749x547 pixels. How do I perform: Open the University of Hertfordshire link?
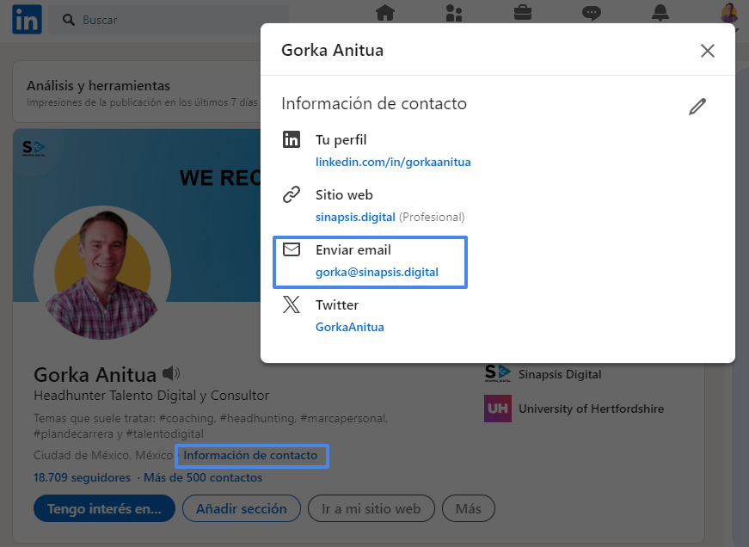(x=592, y=409)
